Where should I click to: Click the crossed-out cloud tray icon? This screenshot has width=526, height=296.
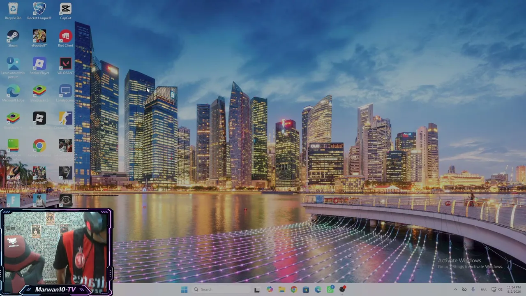[464, 289]
